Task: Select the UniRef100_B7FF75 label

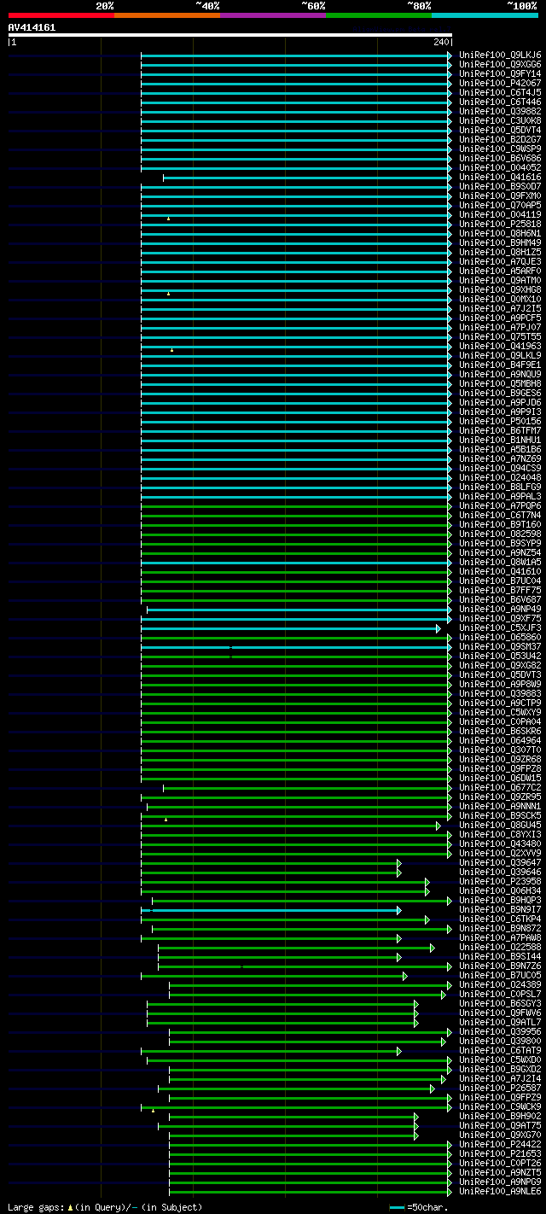Action: point(500,590)
